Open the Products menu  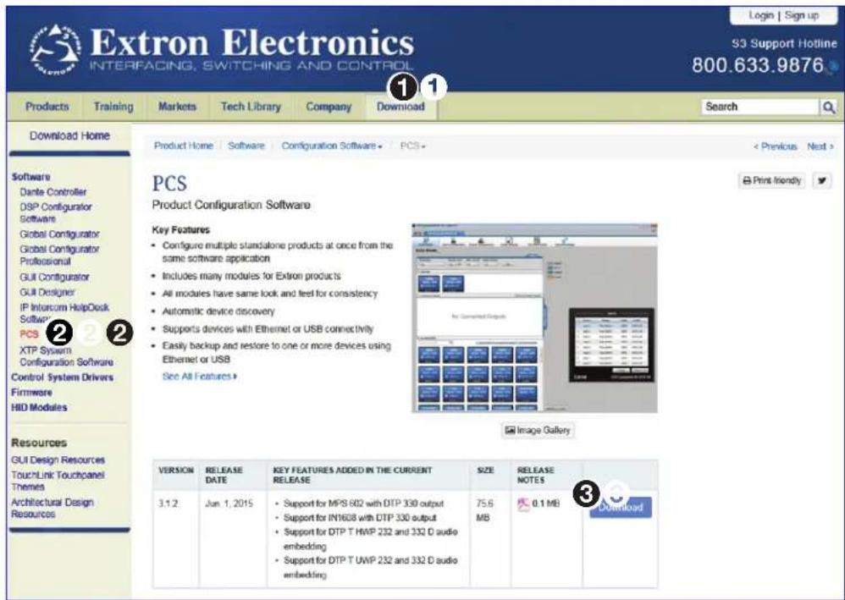coord(47,107)
